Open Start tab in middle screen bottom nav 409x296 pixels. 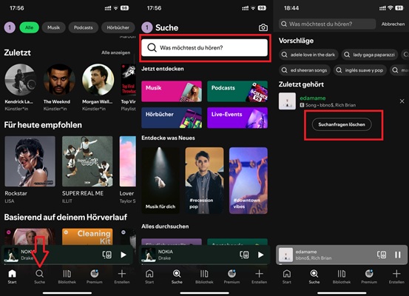pyautogui.click(x=149, y=277)
